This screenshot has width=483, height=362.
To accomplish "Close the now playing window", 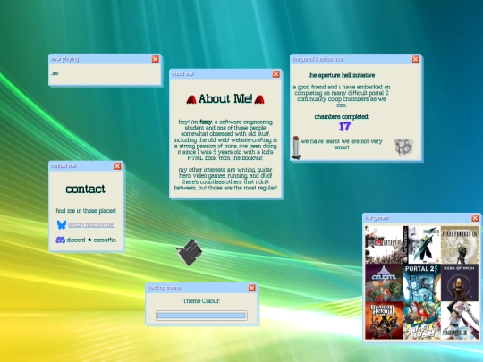I will click(x=156, y=59).
